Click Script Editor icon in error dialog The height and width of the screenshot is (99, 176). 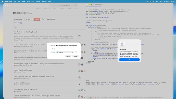(122, 44)
